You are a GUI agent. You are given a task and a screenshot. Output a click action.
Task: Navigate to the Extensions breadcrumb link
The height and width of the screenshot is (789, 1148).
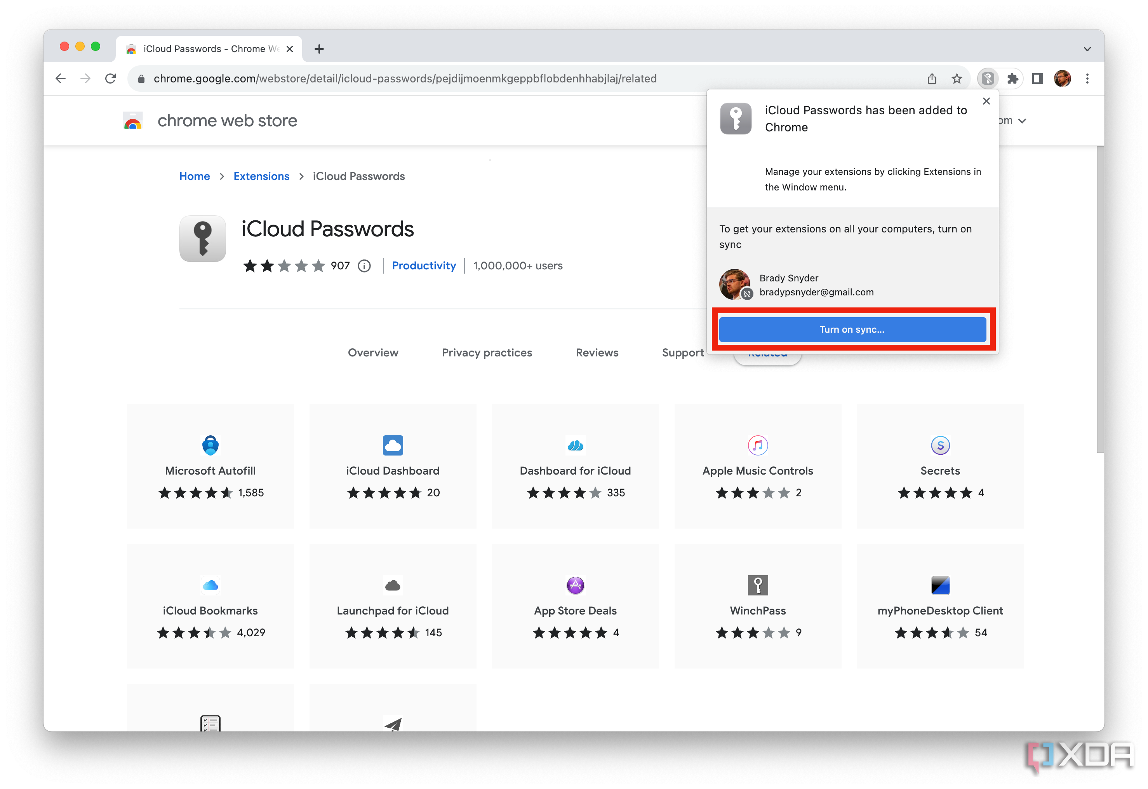click(261, 176)
